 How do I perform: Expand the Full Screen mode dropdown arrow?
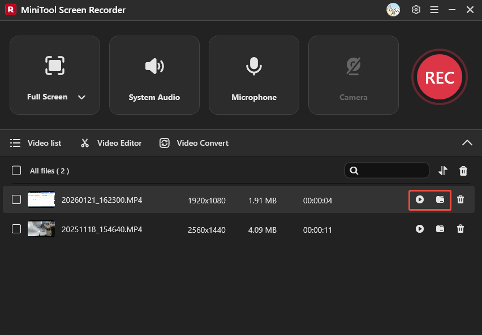pos(81,97)
